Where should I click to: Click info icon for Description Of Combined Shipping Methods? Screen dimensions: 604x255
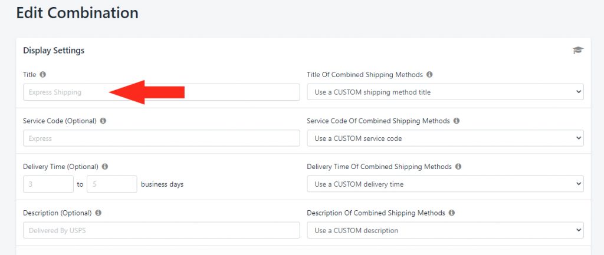click(452, 213)
